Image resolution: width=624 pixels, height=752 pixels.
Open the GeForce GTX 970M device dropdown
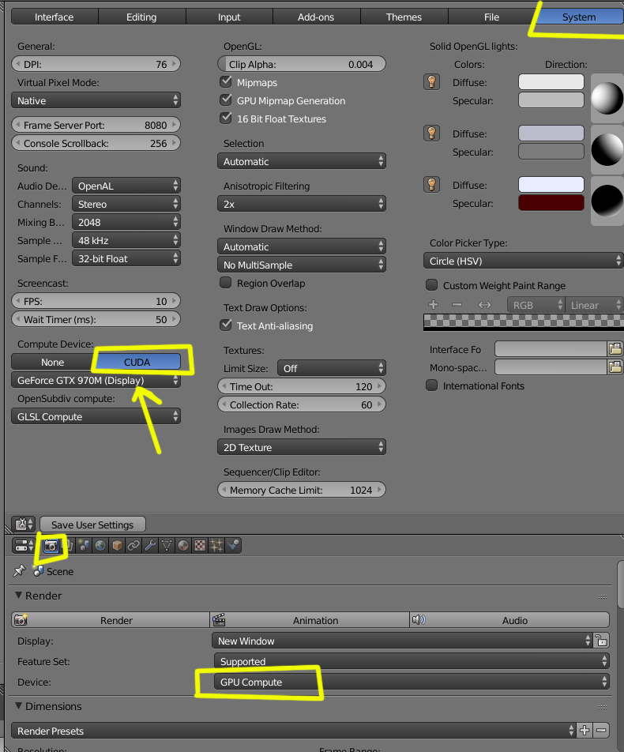pyautogui.click(x=96, y=380)
